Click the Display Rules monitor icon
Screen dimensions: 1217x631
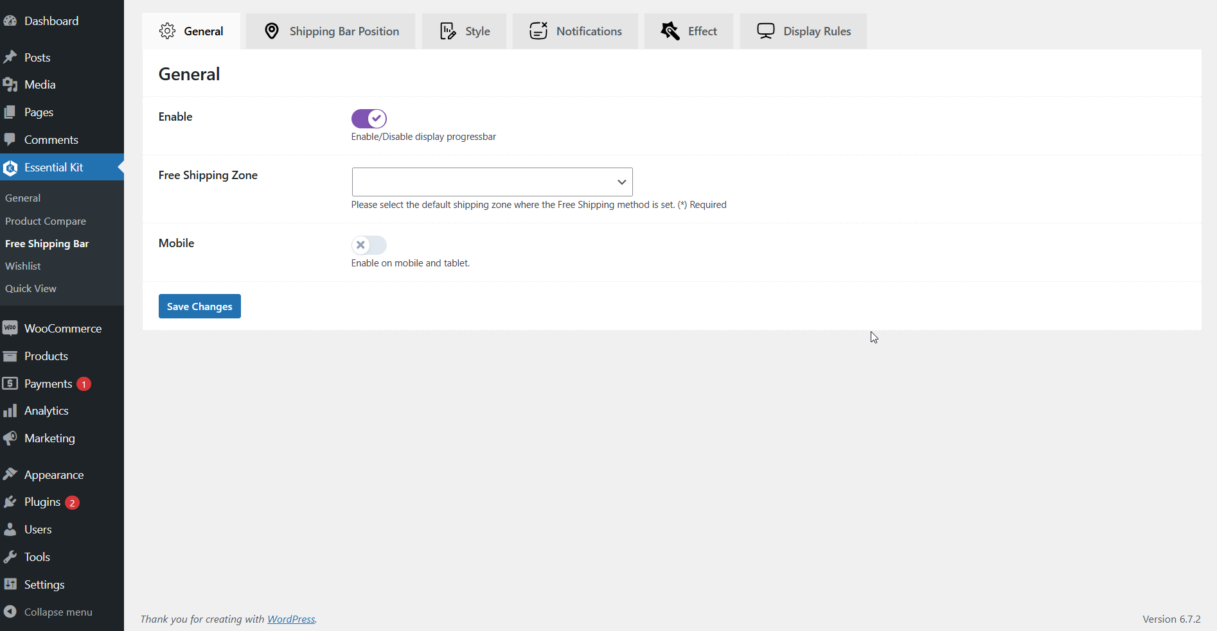[765, 31]
